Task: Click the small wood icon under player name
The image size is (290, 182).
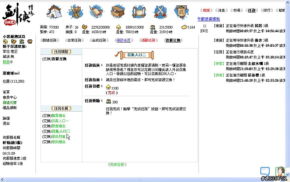Action: coord(14,41)
